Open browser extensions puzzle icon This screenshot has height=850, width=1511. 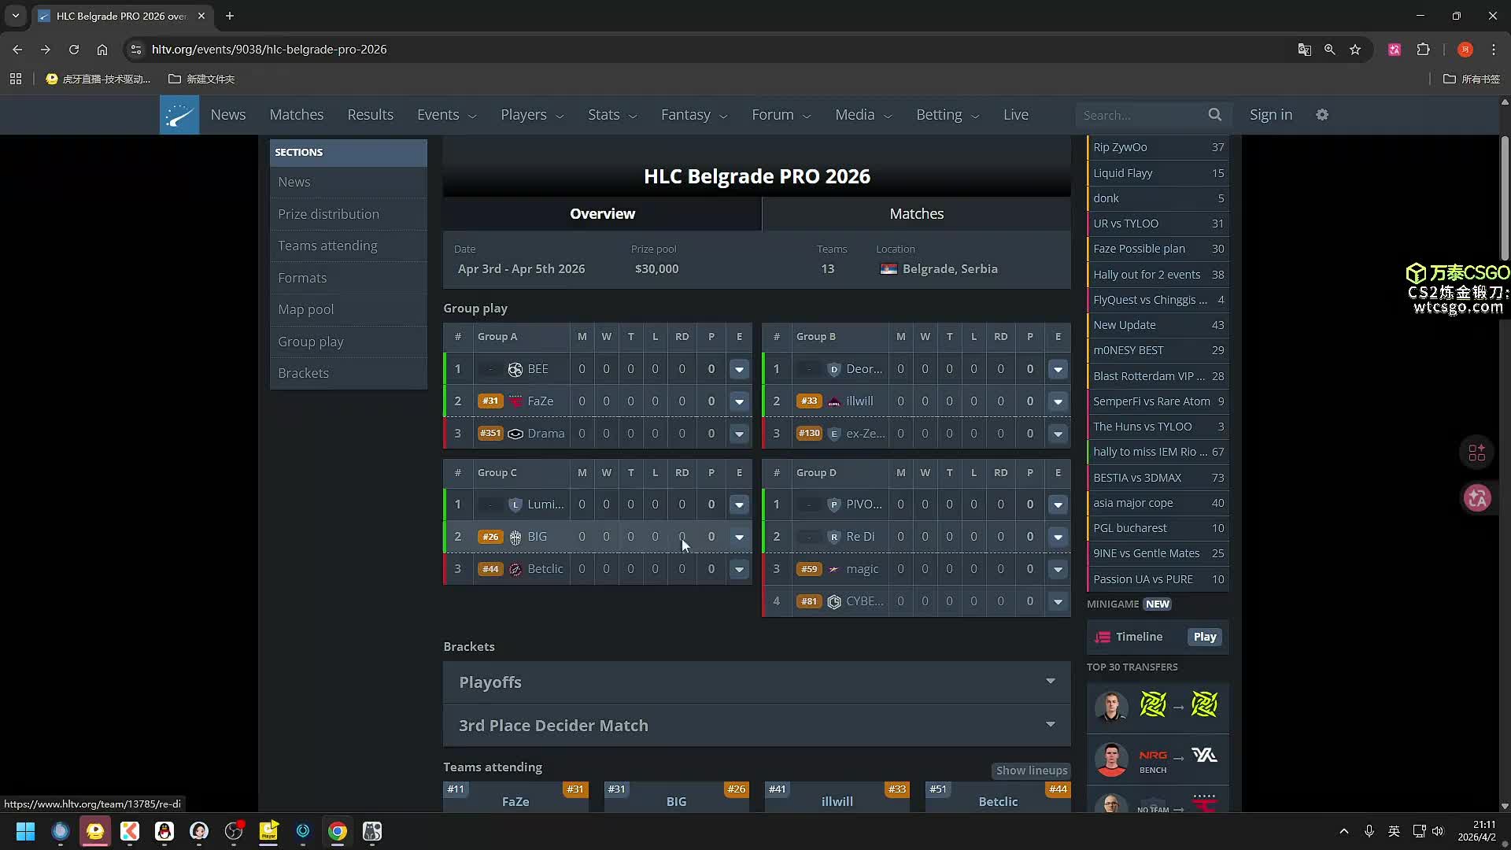(1423, 50)
